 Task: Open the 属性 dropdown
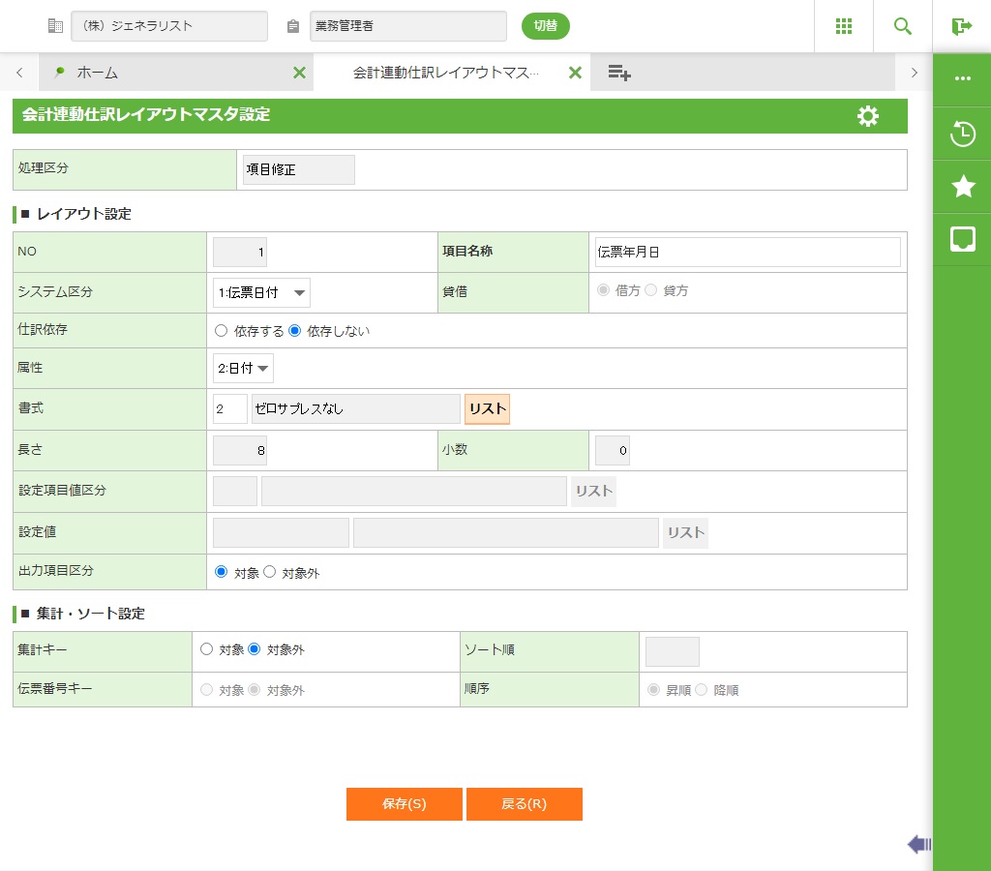pos(243,368)
